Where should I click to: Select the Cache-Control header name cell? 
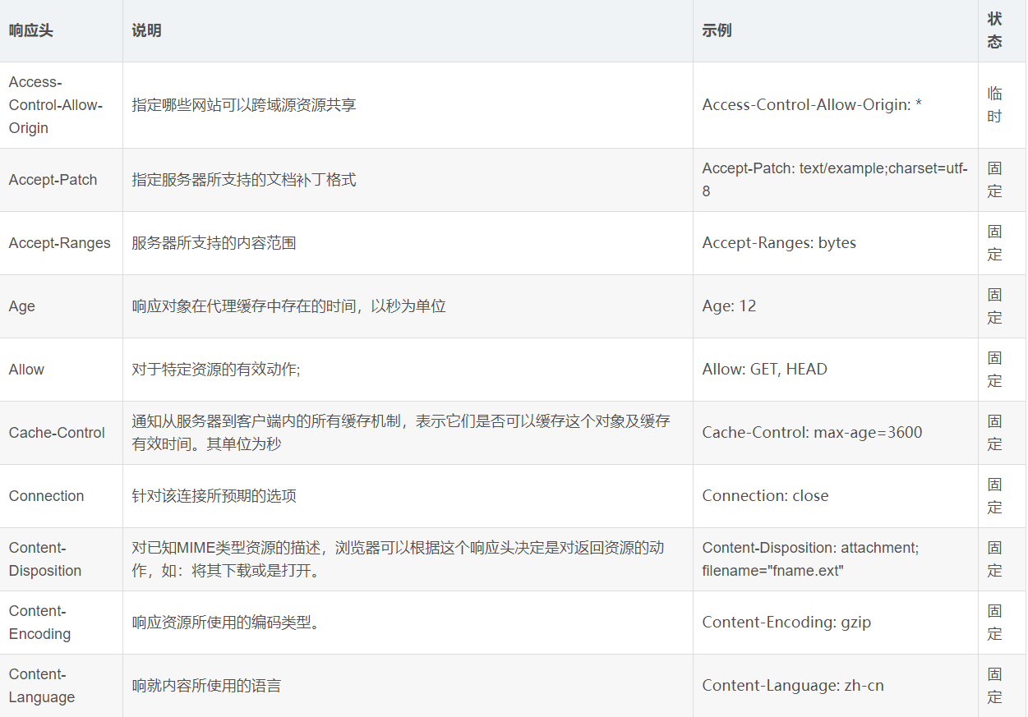(57, 433)
